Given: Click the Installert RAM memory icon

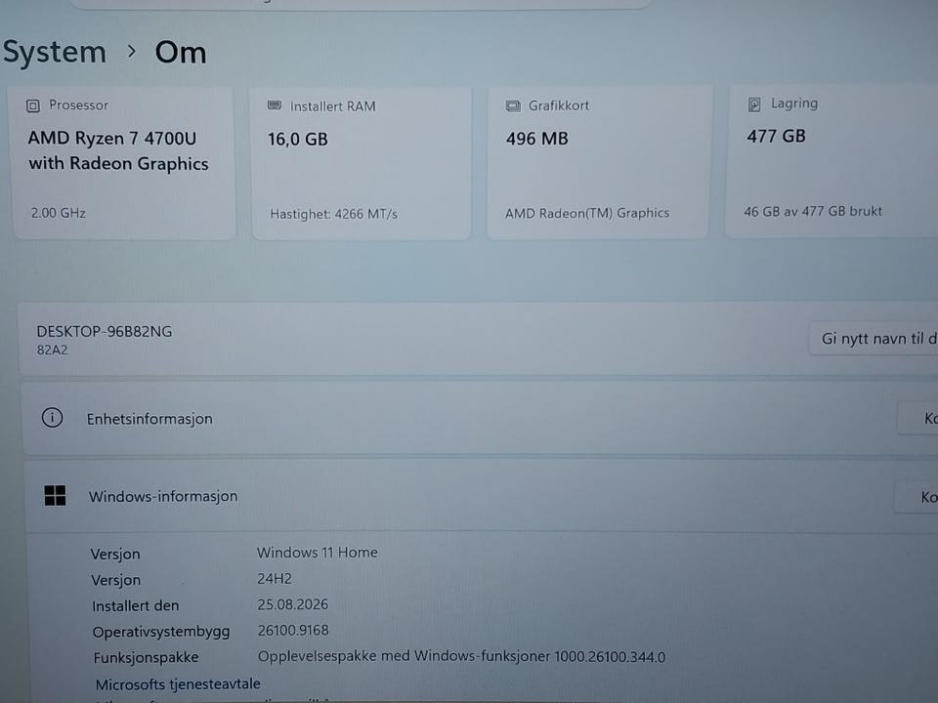Looking at the screenshot, I should [x=274, y=105].
